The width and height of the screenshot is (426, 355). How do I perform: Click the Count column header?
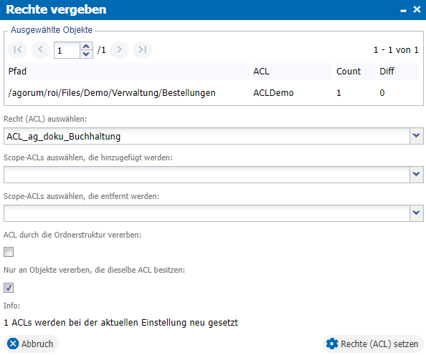tap(356, 72)
